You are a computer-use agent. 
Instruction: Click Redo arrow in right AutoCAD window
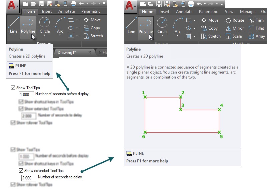(211, 4)
